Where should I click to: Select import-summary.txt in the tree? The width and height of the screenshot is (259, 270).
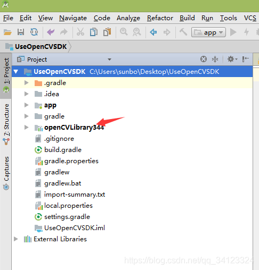[75, 195]
